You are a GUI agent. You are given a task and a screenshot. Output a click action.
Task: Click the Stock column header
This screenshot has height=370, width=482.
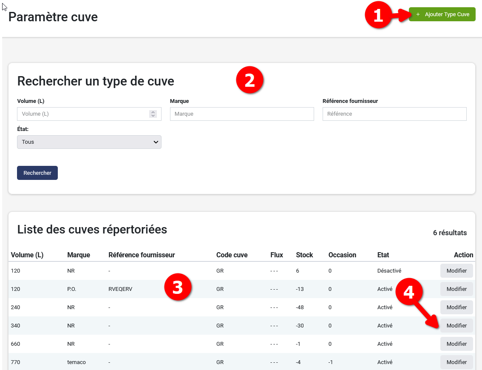pos(304,255)
